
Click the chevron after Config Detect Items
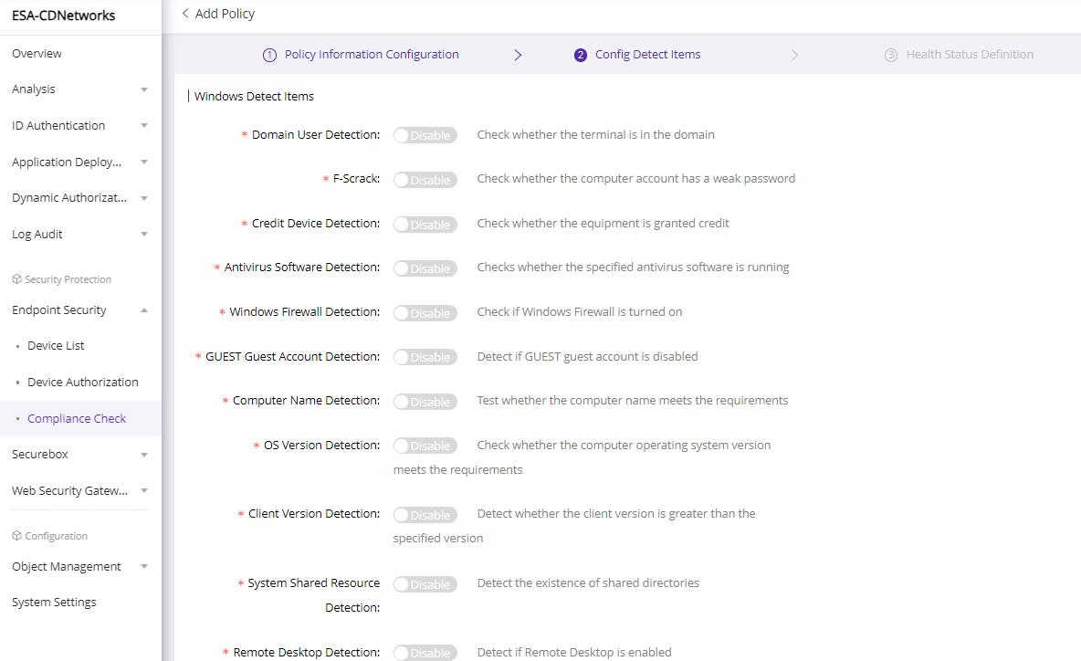(x=794, y=55)
